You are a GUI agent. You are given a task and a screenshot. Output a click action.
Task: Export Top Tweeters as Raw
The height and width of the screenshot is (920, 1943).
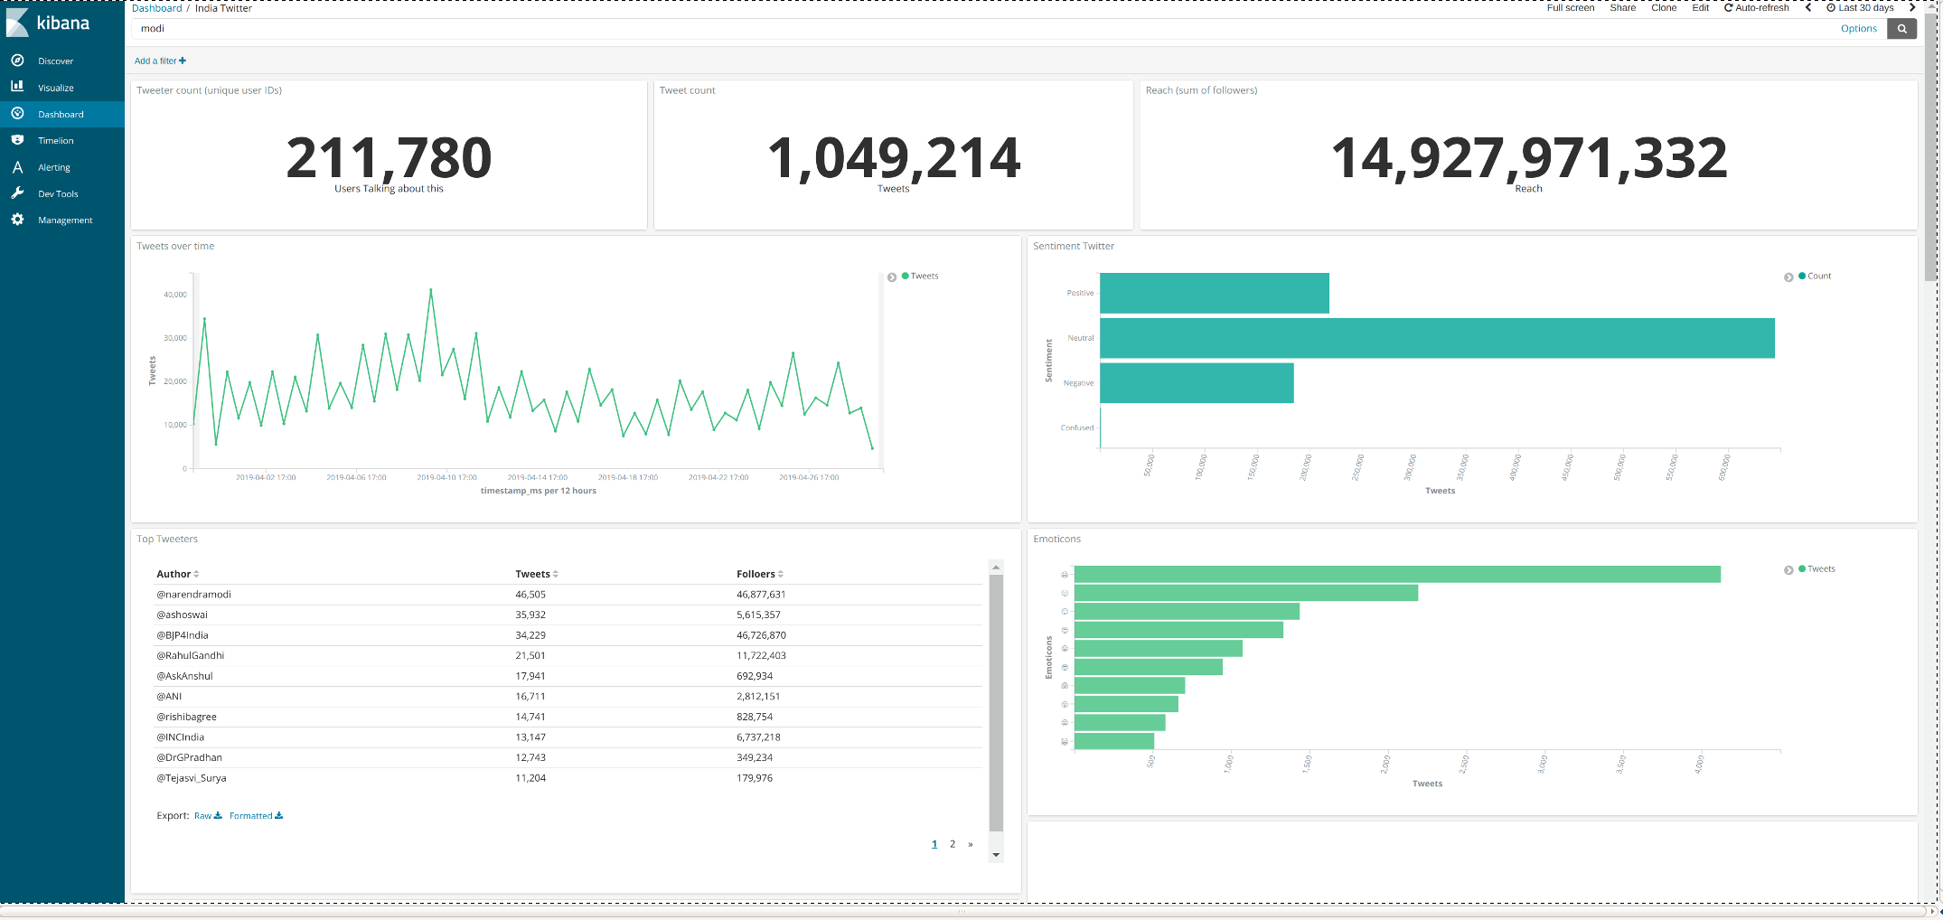tap(202, 815)
